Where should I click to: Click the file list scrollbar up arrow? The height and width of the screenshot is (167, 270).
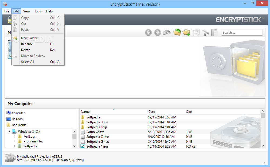click(x=263, y=111)
